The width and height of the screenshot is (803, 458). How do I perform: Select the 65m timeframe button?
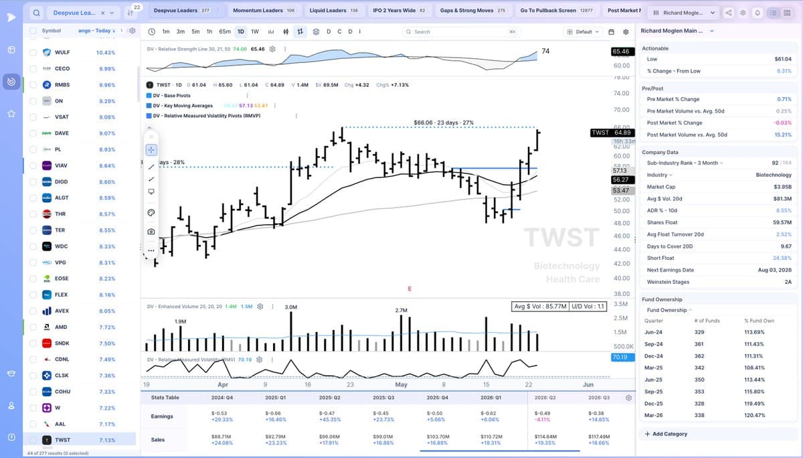pyautogui.click(x=224, y=31)
